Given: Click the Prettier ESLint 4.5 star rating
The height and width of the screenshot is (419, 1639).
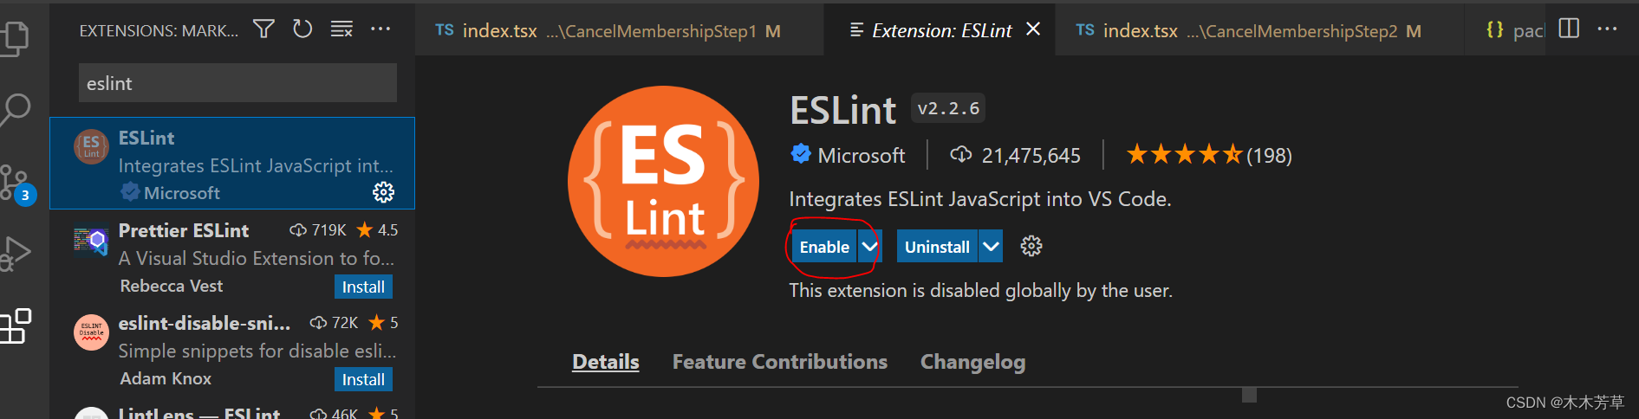Looking at the screenshot, I should 377,229.
